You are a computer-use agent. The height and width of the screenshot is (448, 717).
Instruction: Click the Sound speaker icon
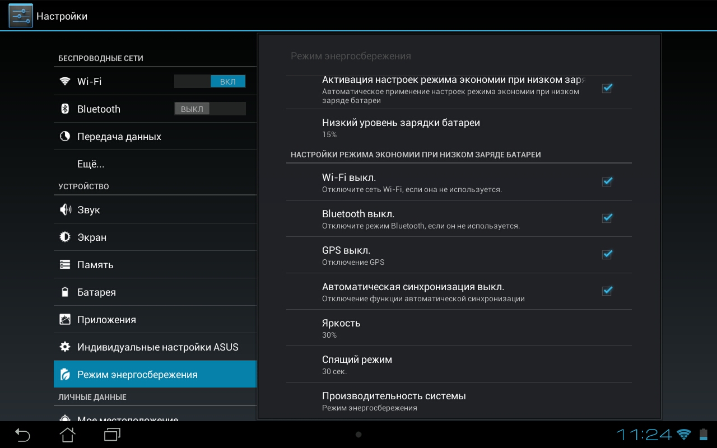(65, 209)
